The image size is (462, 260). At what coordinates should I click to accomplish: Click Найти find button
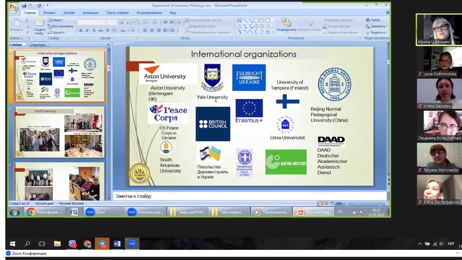[x=373, y=20]
